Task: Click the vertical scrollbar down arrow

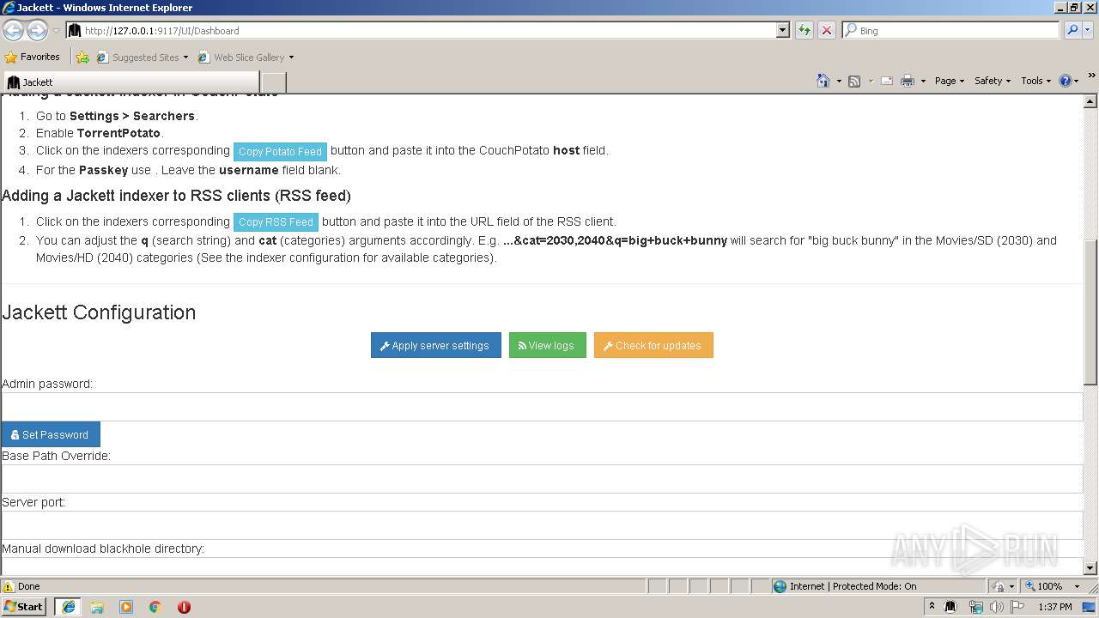Action: 1090,567
